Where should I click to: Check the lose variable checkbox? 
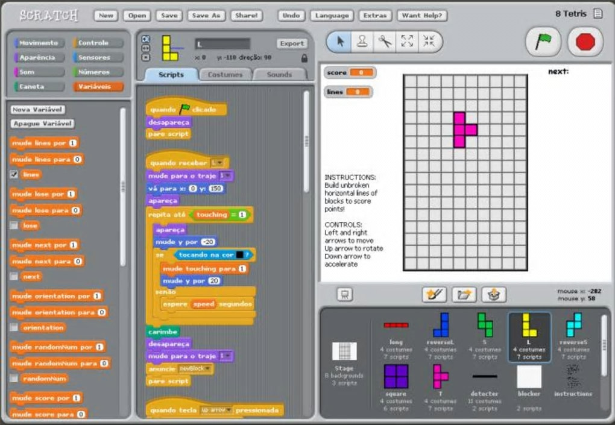[x=14, y=225]
